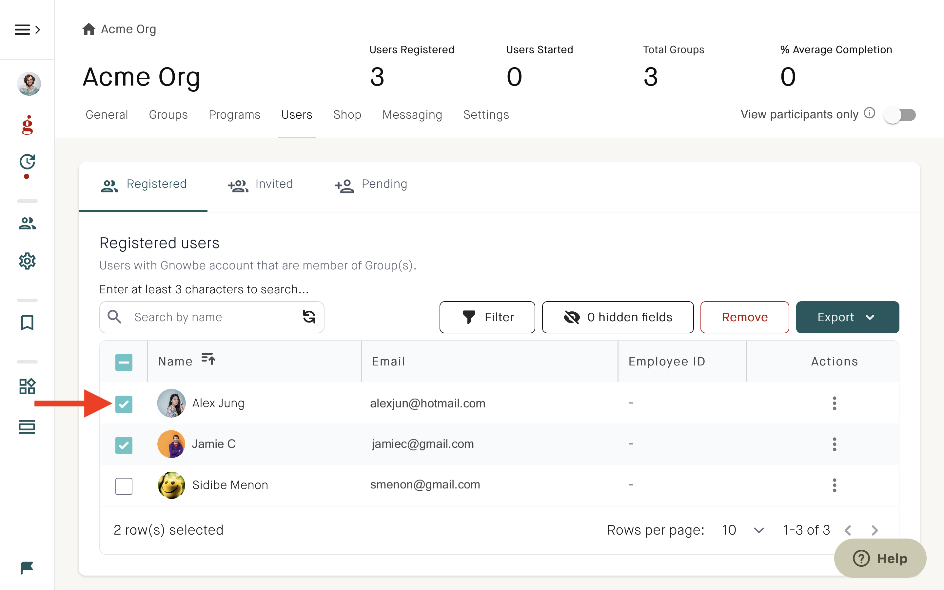The width and height of the screenshot is (944, 590).
Task: View Sidibe Menon's avatar
Action: (171, 485)
